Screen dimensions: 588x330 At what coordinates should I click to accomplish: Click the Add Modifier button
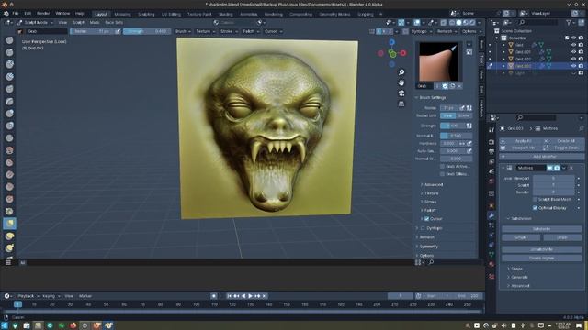(x=541, y=157)
